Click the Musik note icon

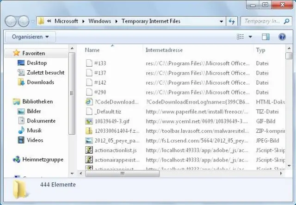tap(21, 130)
